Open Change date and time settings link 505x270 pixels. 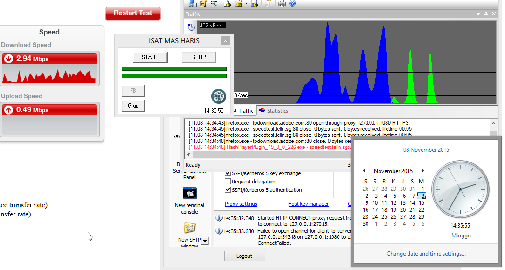[x=426, y=254]
